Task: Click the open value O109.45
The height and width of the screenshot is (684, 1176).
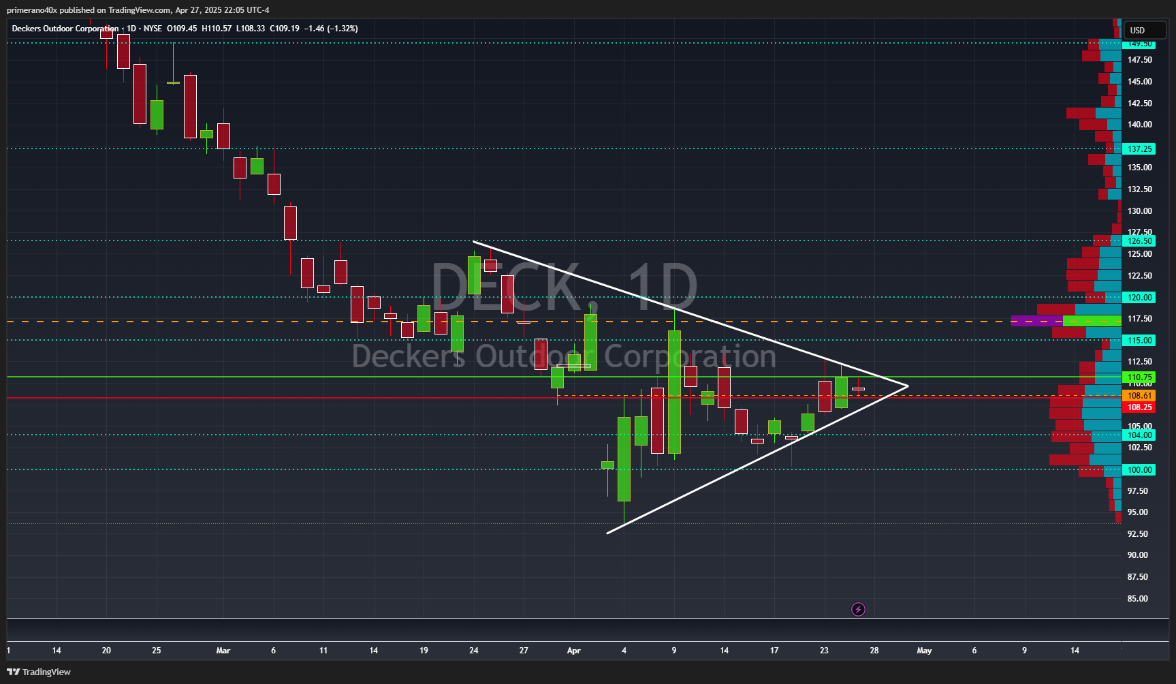Action: click(182, 29)
